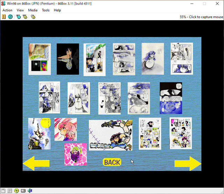Open the bottom-right colorful comic page thumbnail
The image size is (224, 194).
coord(181,134)
